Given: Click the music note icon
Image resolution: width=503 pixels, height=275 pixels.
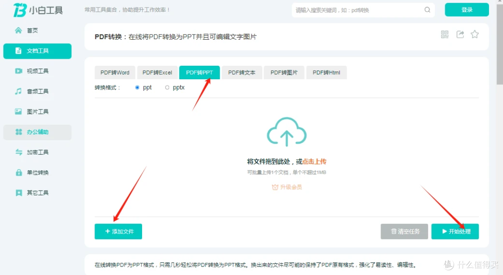Looking at the screenshot, I should click(x=18, y=91).
